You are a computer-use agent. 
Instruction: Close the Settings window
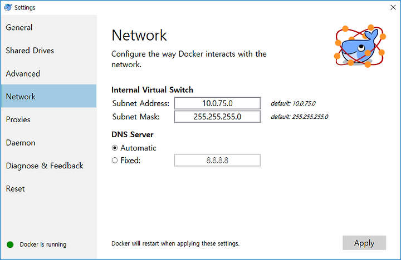tap(393, 7)
